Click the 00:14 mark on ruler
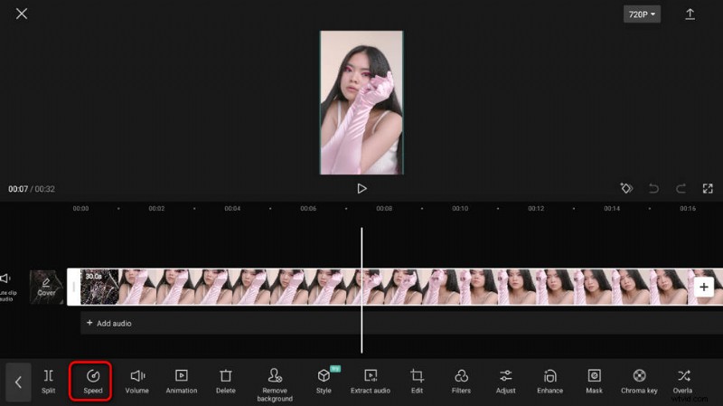 click(x=612, y=209)
